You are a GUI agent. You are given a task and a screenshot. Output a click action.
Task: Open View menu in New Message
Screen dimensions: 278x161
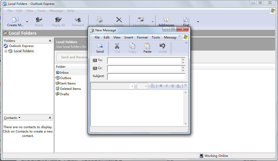point(117,37)
